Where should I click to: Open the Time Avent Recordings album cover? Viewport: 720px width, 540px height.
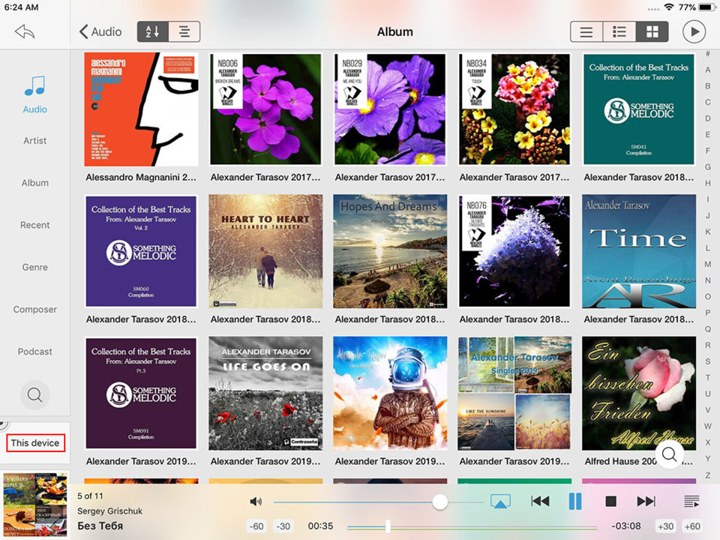coord(639,251)
